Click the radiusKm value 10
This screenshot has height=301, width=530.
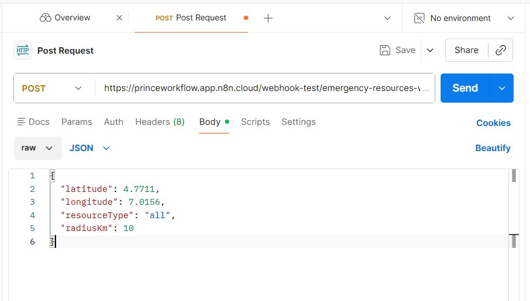129,228
